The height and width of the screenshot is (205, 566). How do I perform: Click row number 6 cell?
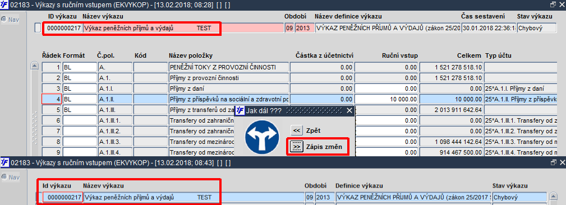pyautogui.click(x=52, y=120)
